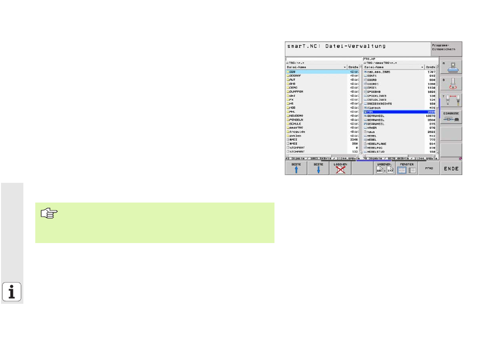Select the LÖSCHEN delete file softkey

[x=340, y=168]
